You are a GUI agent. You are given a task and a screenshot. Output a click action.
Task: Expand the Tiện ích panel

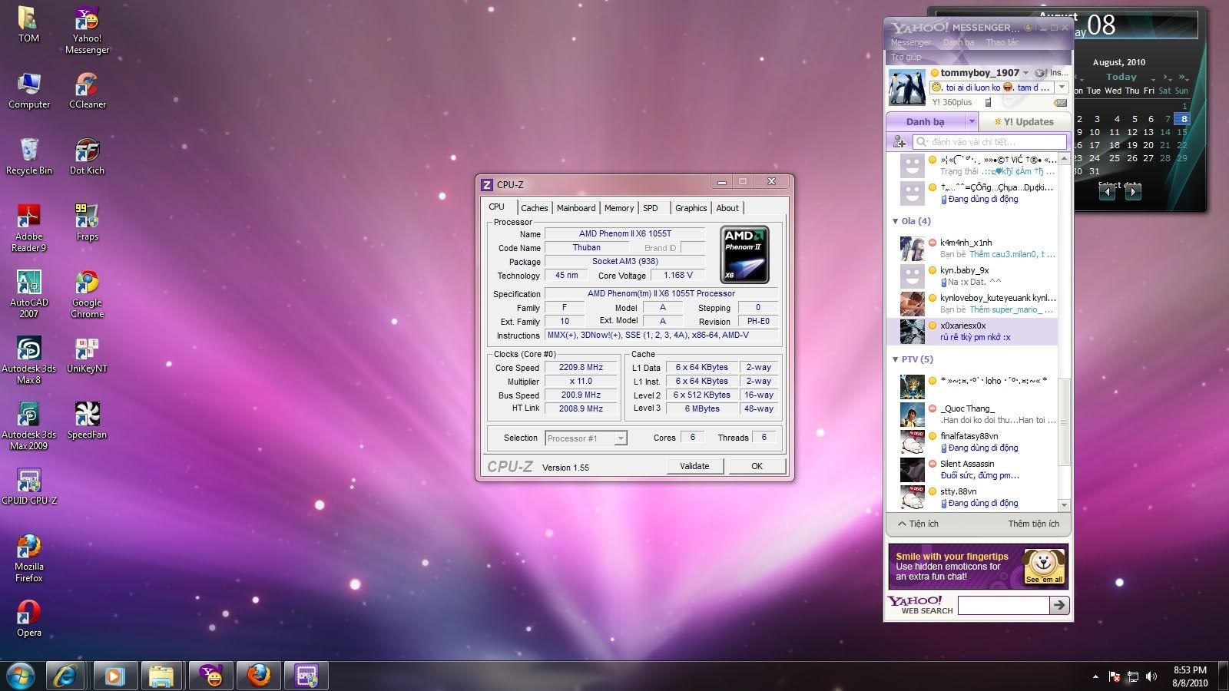(x=918, y=524)
